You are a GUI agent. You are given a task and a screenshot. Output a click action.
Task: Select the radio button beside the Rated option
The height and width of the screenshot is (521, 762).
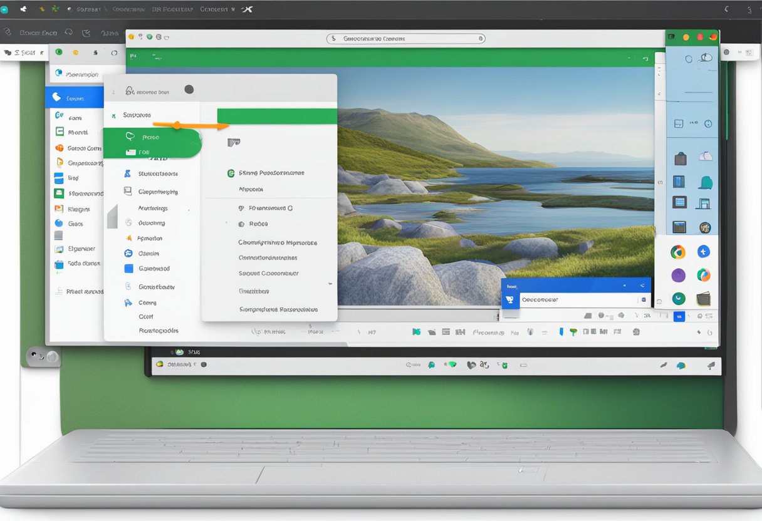[x=241, y=223]
